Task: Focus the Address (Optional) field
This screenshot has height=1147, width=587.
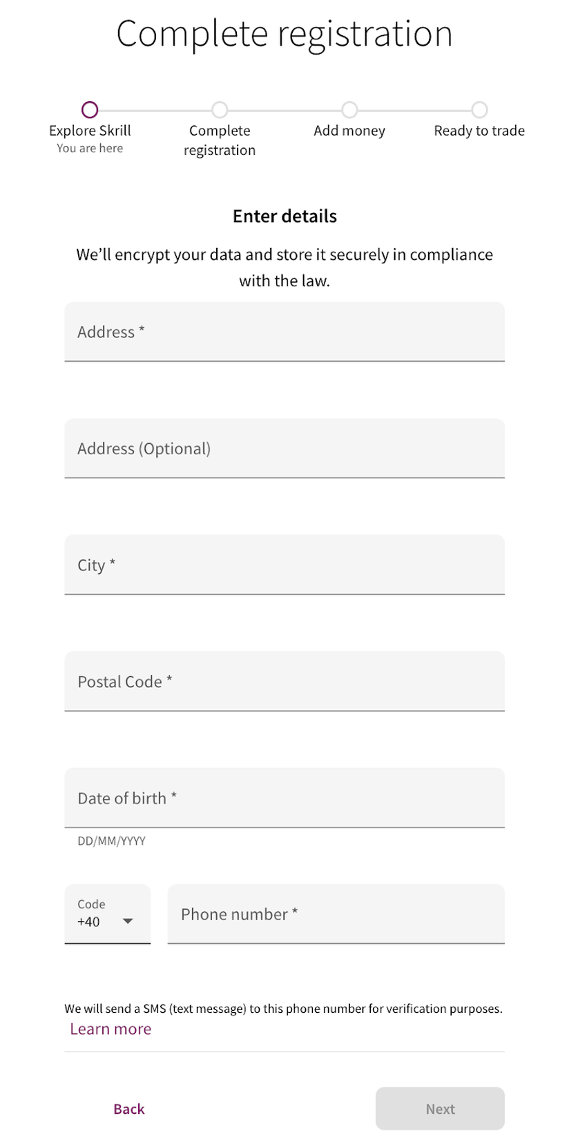Action: [285, 448]
